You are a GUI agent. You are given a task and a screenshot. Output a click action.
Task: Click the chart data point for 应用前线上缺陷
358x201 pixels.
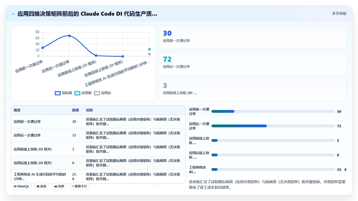pyautogui.click(x=96, y=56)
